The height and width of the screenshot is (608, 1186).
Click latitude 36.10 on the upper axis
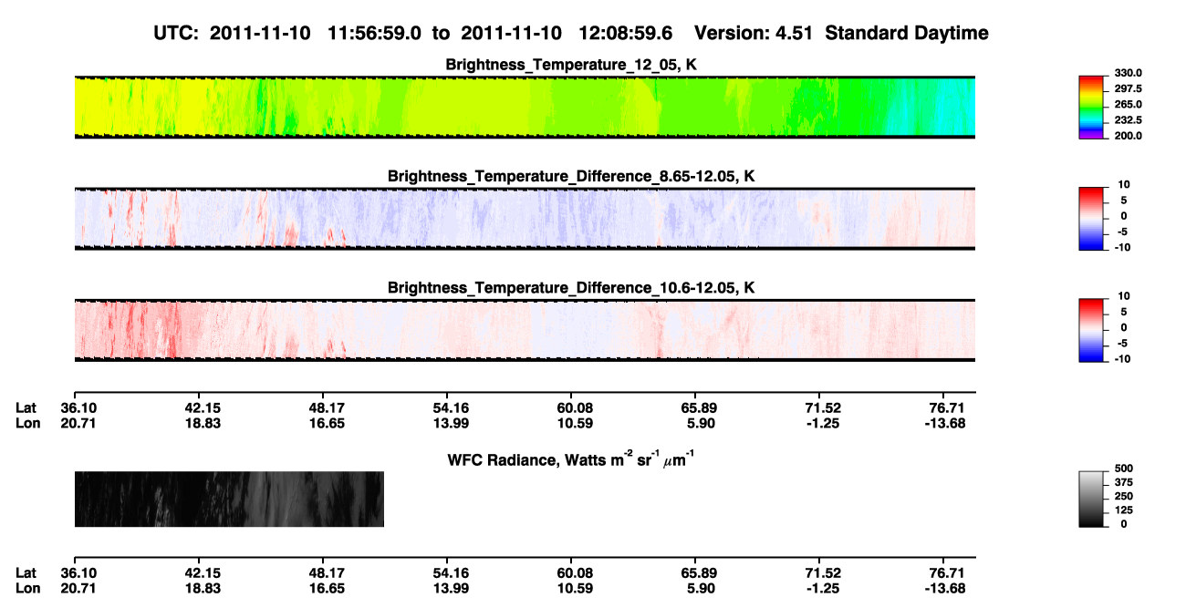coord(78,408)
